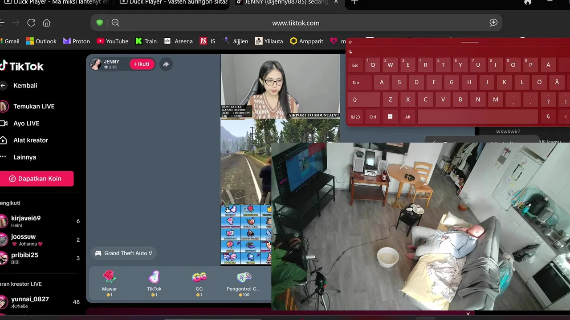The image size is (570, 320).
Task: Switch to second Duck Player tab
Action: click(174, 2)
